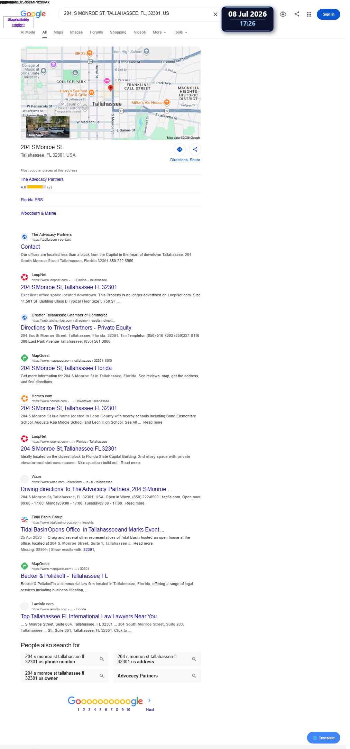The width and height of the screenshot is (350, 749).
Task: Open the Tools dropdown
Action: pyautogui.click(x=181, y=32)
